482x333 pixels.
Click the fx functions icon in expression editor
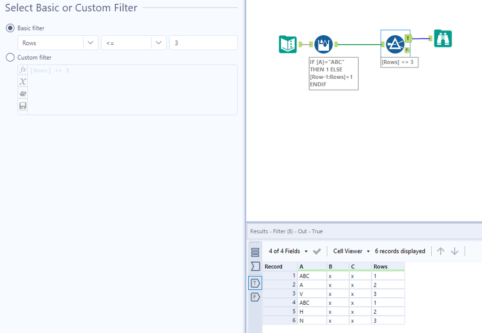23,70
